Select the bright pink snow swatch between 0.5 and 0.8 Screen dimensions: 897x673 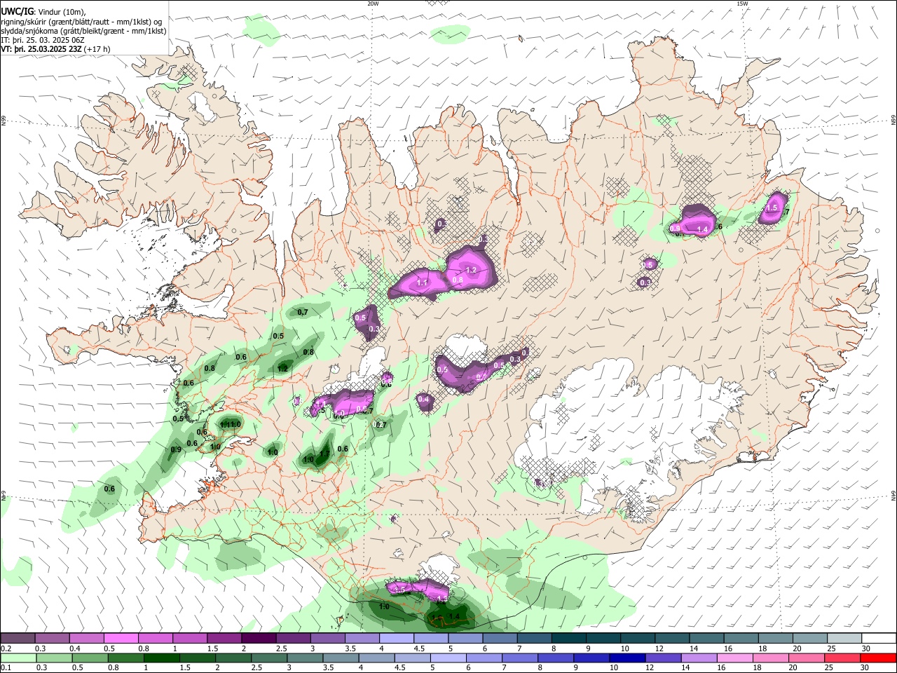click(x=121, y=638)
